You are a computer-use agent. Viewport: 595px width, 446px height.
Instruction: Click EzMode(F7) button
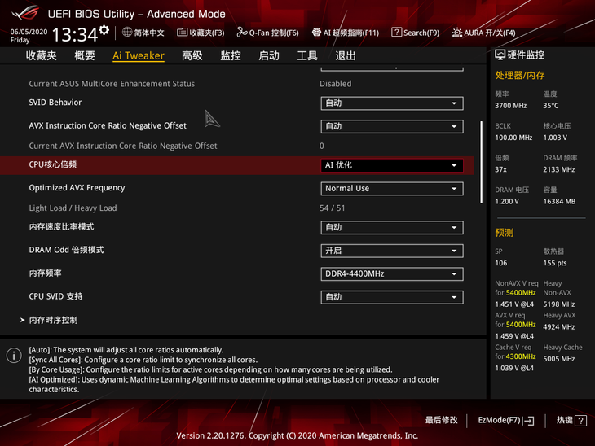coord(506,420)
